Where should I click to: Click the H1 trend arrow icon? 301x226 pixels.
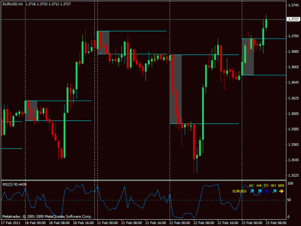pyautogui.click(x=252, y=191)
